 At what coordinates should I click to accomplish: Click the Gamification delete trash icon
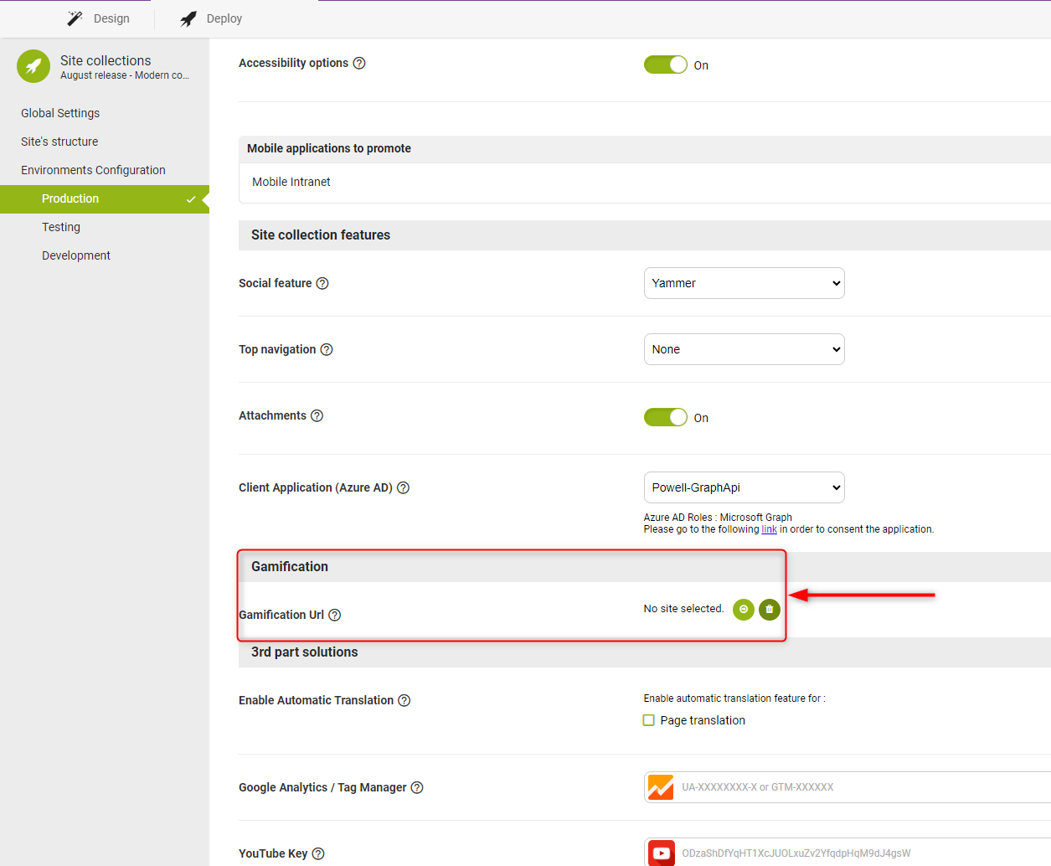click(x=769, y=610)
